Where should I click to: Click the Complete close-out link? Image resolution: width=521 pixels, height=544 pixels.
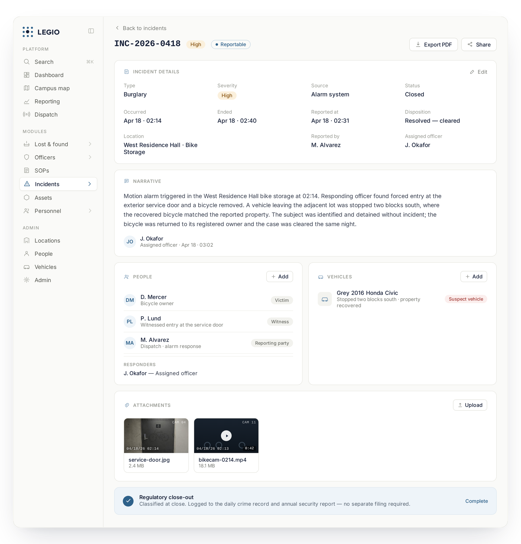tap(477, 501)
